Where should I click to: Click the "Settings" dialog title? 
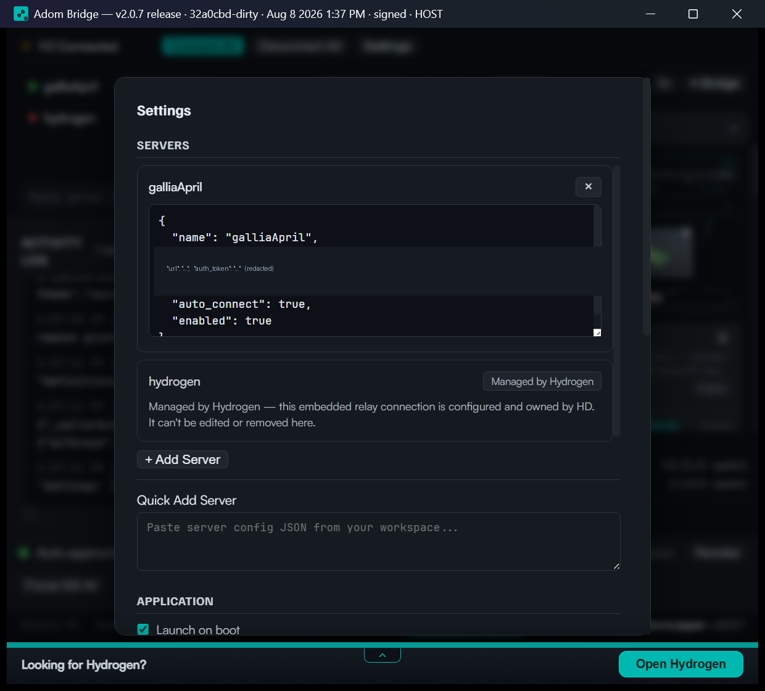click(x=164, y=110)
